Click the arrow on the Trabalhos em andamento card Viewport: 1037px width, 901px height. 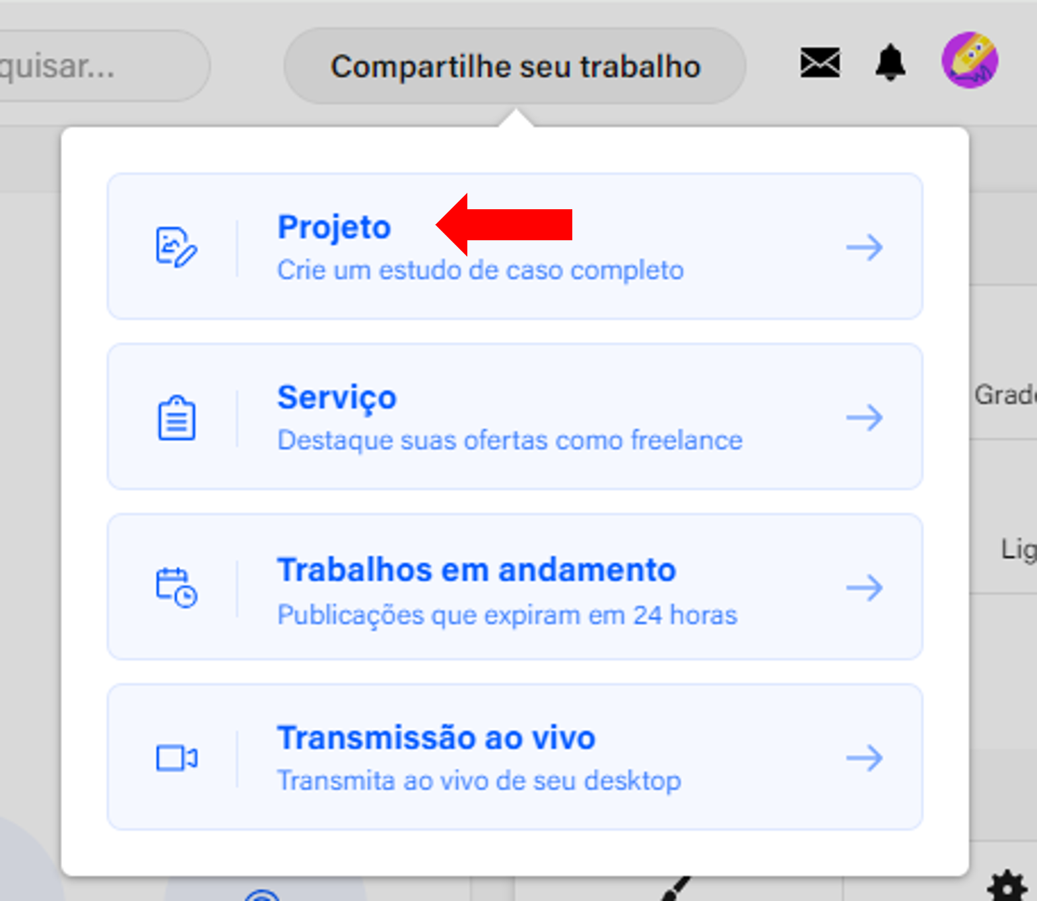tap(864, 587)
